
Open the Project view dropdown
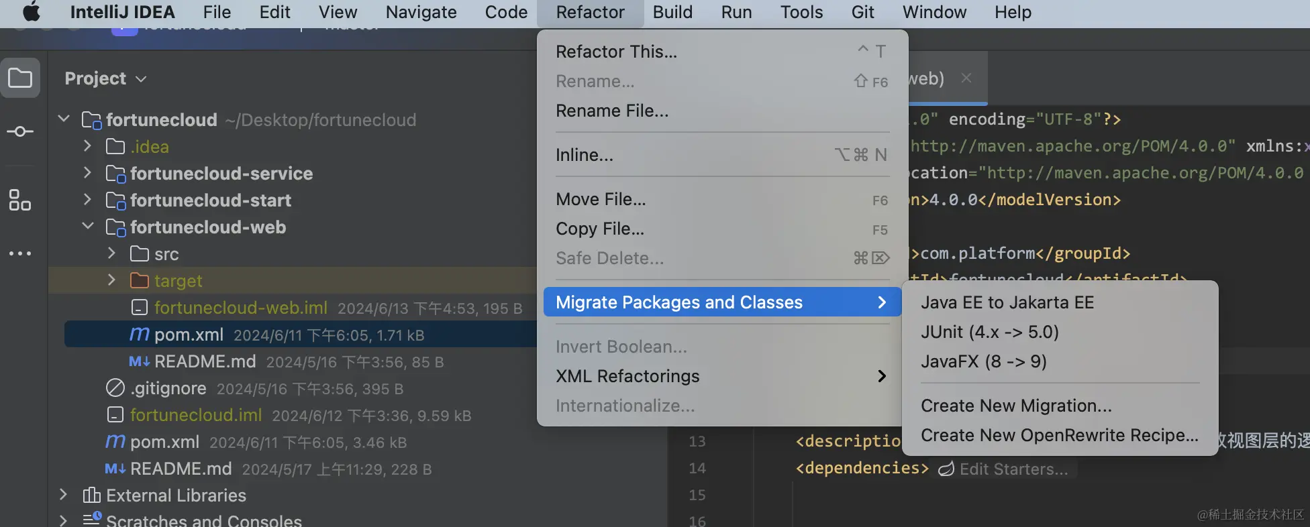(105, 78)
